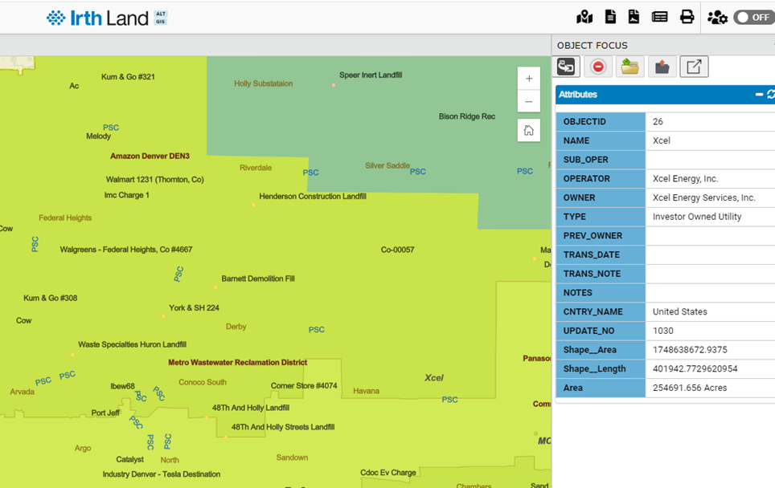
Task: Click the Holly Substataion map label
Action: (264, 83)
